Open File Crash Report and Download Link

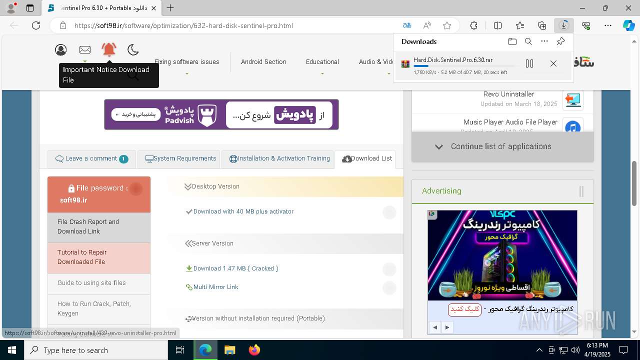point(99,226)
